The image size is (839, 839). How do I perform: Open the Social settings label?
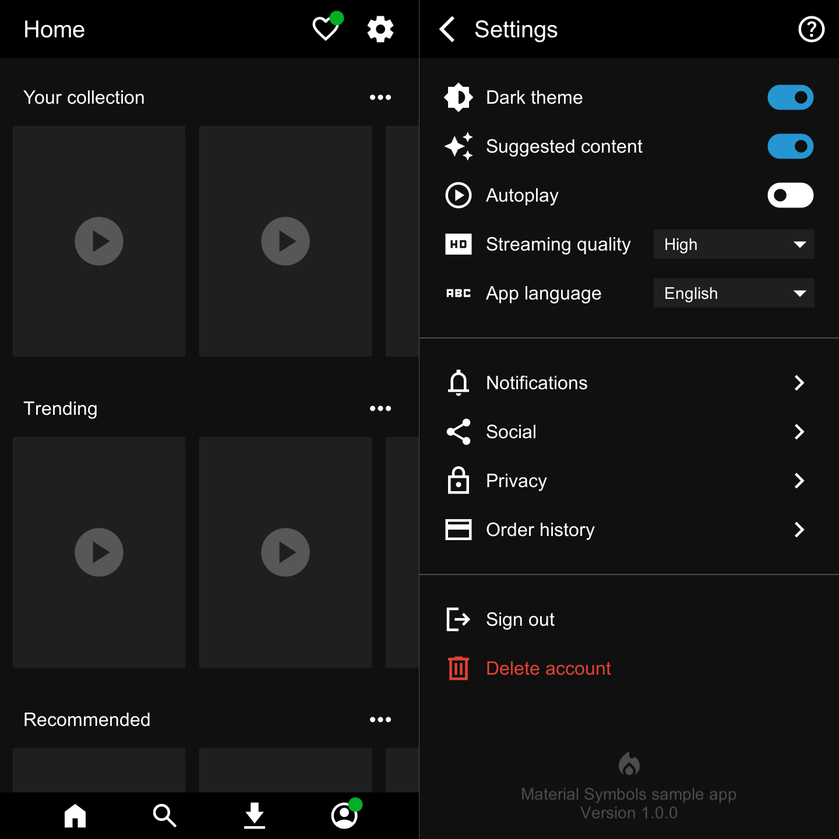pos(511,432)
